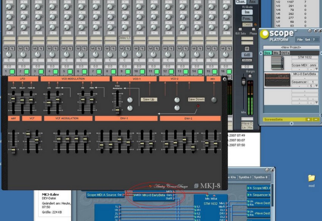Switch to the OUTs tab
The height and width of the screenshot is (221, 322).
click(x=285, y=53)
